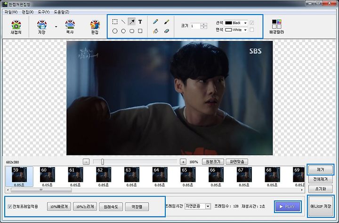Restore speed with 원래속도 button
The image size is (339, 223).
pos(111,207)
